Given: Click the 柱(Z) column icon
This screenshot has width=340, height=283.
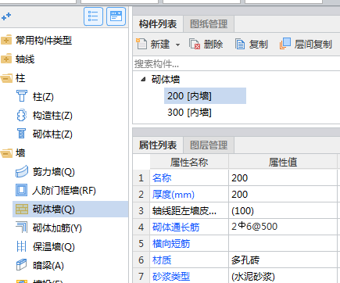Looking at the screenshot, I should pos(22,96).
